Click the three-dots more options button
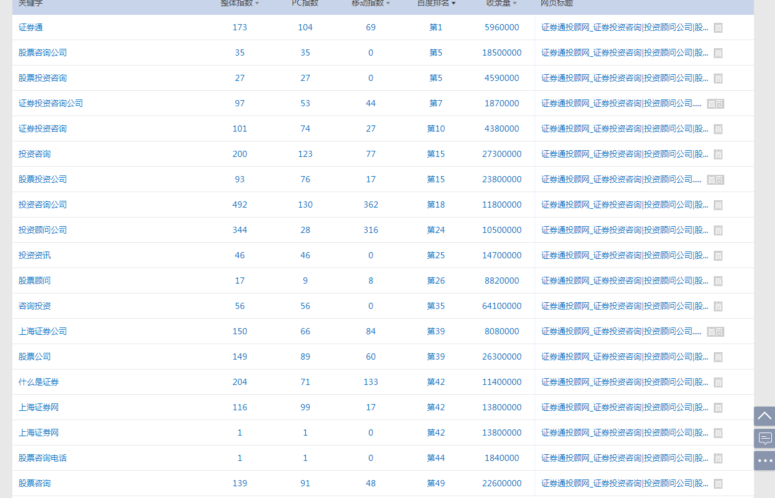 click(764, 460)
